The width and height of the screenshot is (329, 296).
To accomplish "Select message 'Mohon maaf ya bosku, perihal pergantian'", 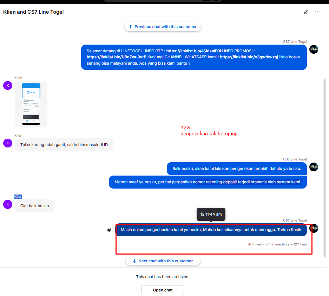I will tap(208, 182).
